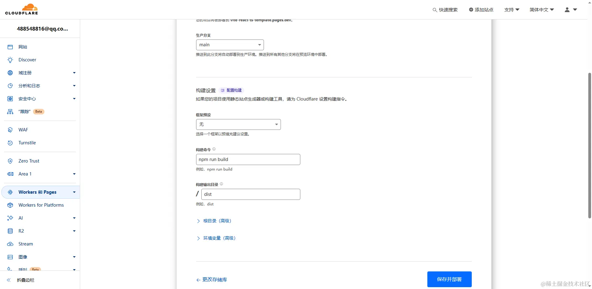
Task: Click info icon beside 构建输出目录 label
Action: (221, 184)
